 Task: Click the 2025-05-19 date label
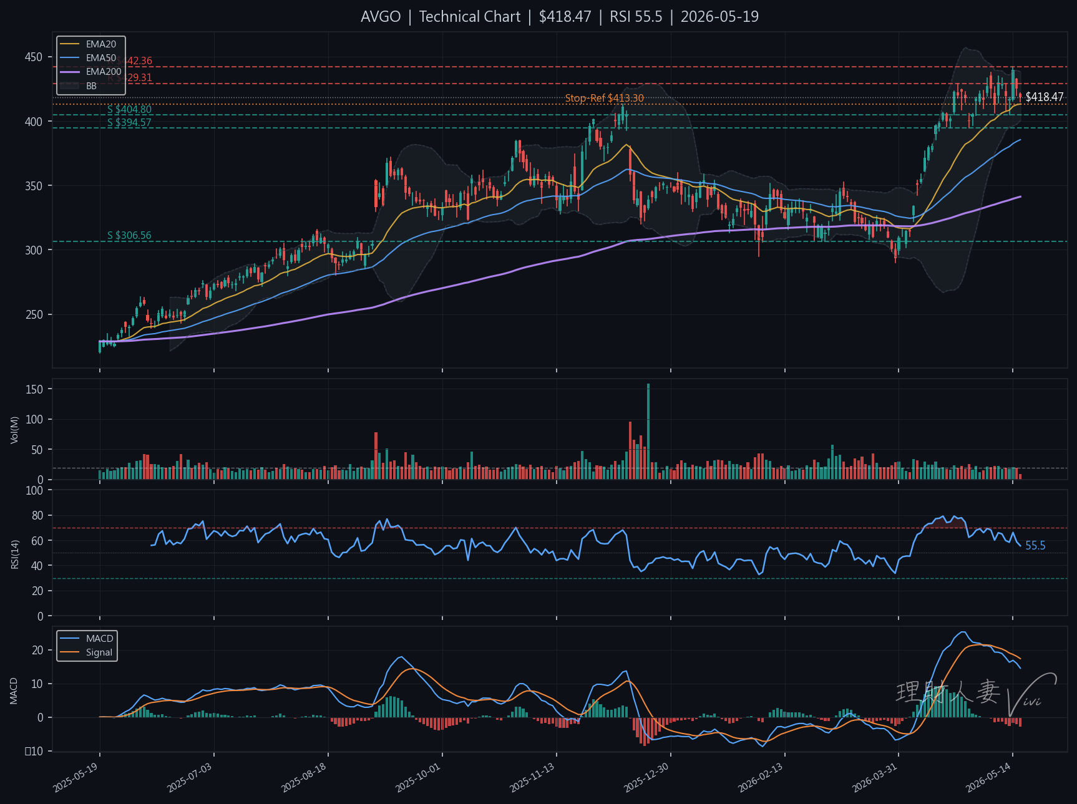click(x=76, y=778)
